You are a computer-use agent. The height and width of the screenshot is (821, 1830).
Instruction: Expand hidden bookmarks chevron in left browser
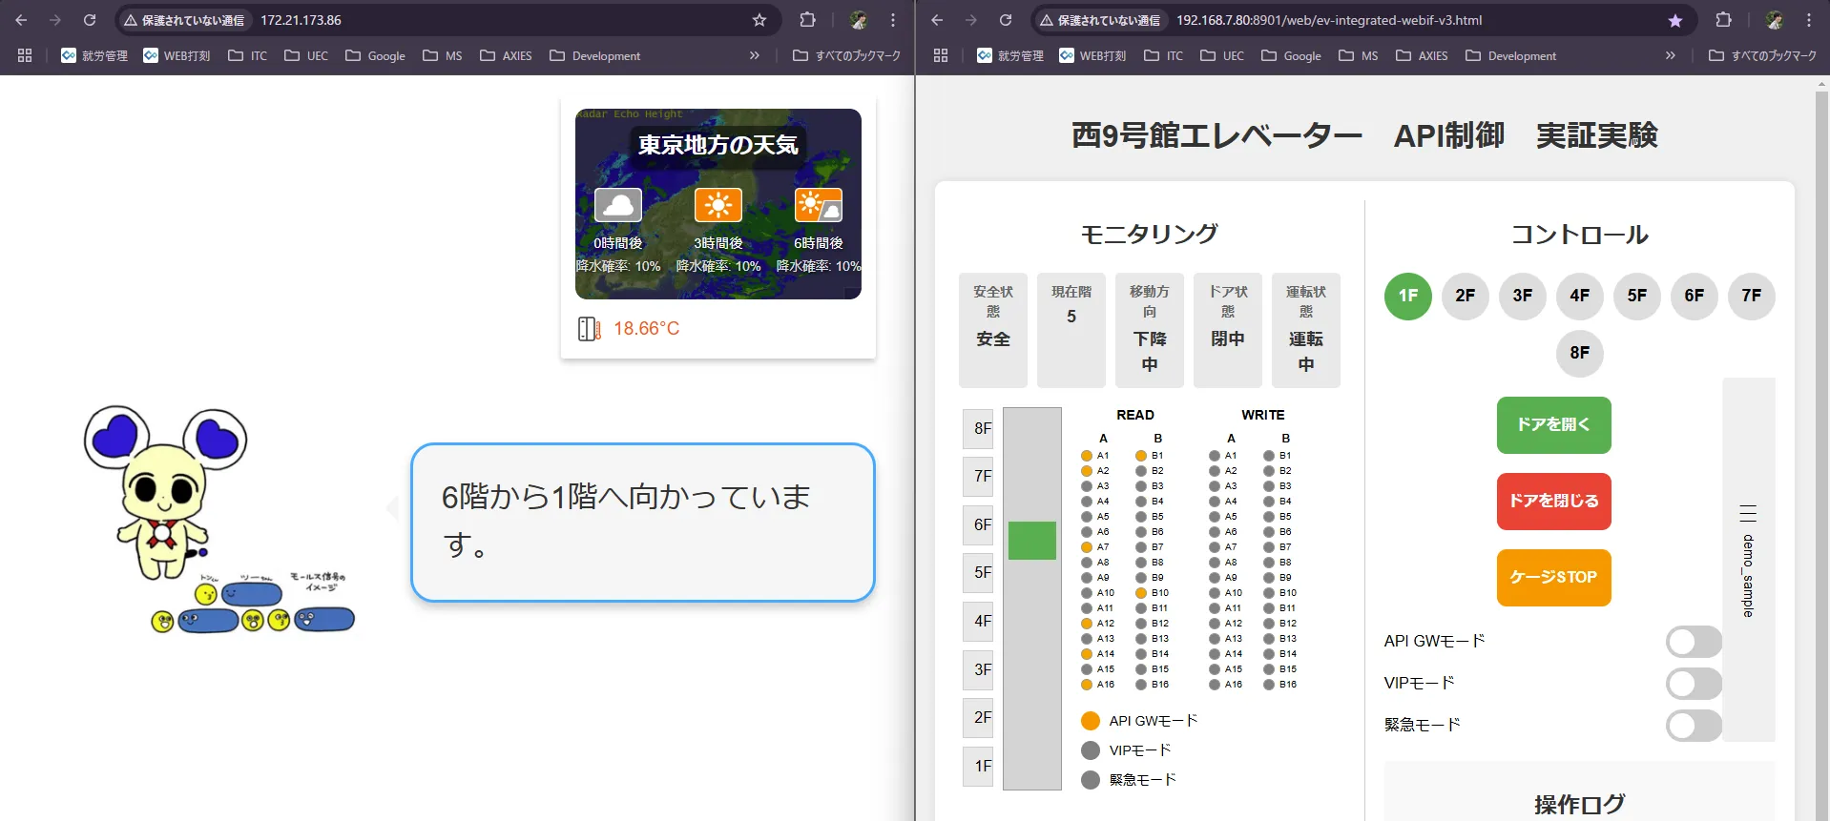[755, 56]
